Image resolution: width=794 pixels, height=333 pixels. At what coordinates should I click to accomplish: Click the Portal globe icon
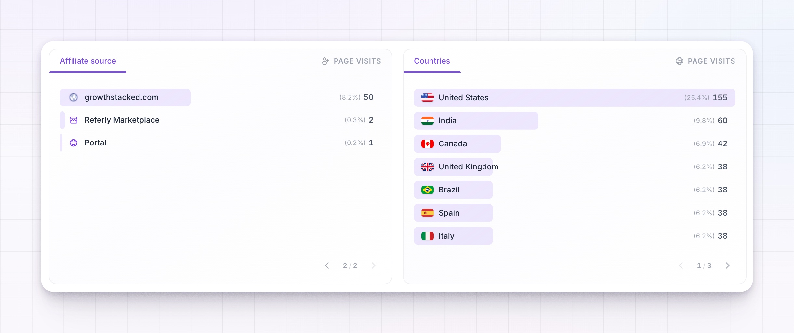click(x=73, y=143)
